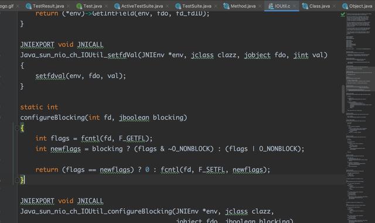Click F_GETFL in the fcntl call
The height and width of the screenshot is (223, 375).
(132, 138)
